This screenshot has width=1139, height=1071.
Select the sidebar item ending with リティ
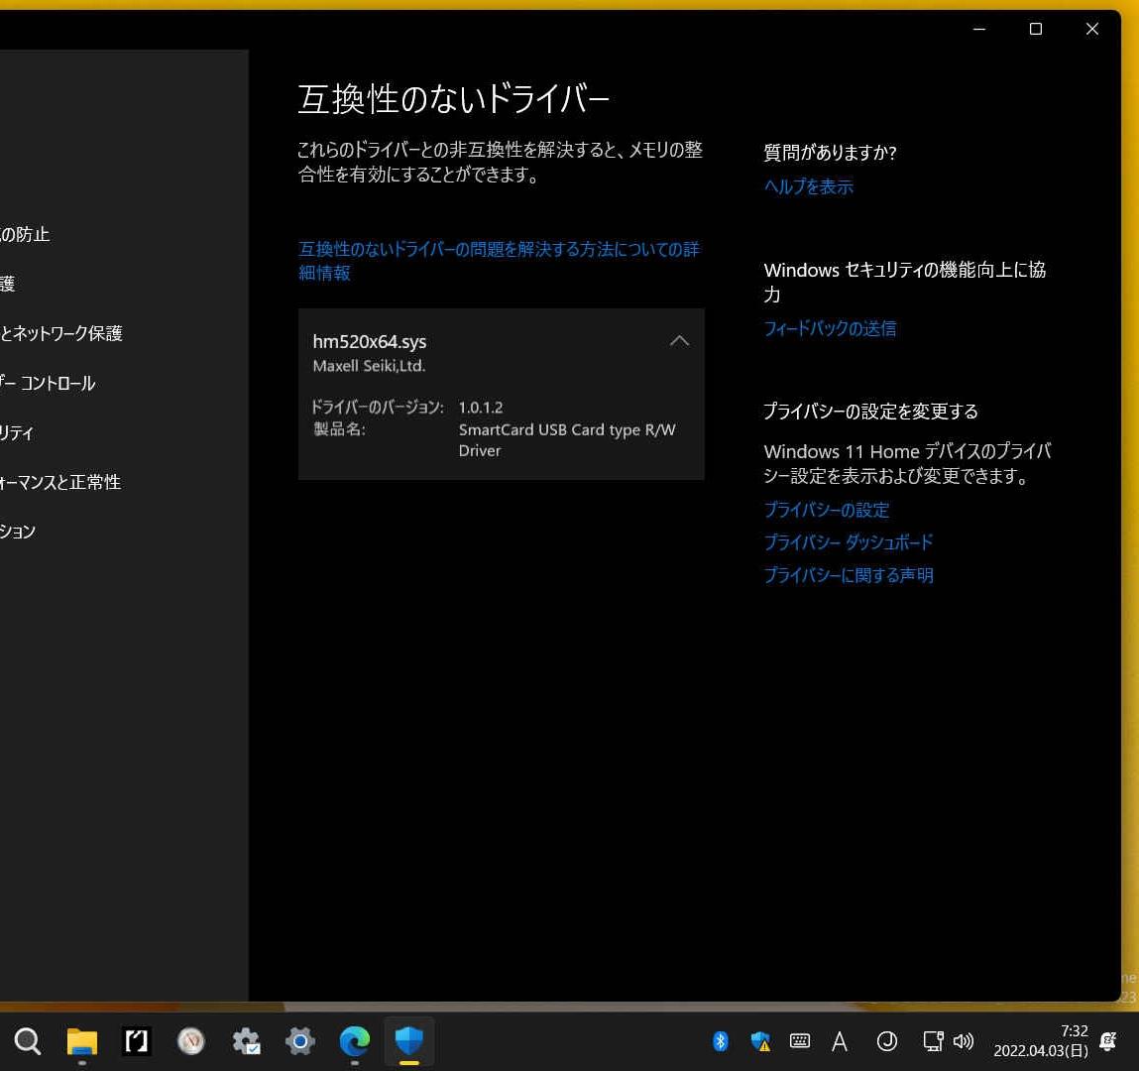(17, 432)
